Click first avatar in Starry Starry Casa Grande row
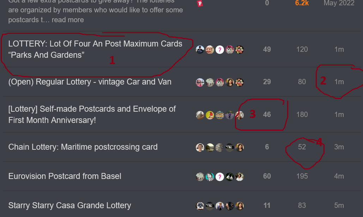 [x=200, y=206]
